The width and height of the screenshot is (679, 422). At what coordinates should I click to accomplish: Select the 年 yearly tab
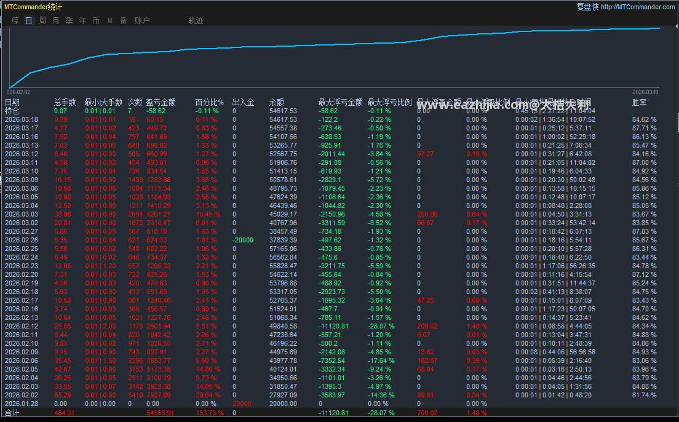pyautogui.click(x=82, y=20)
